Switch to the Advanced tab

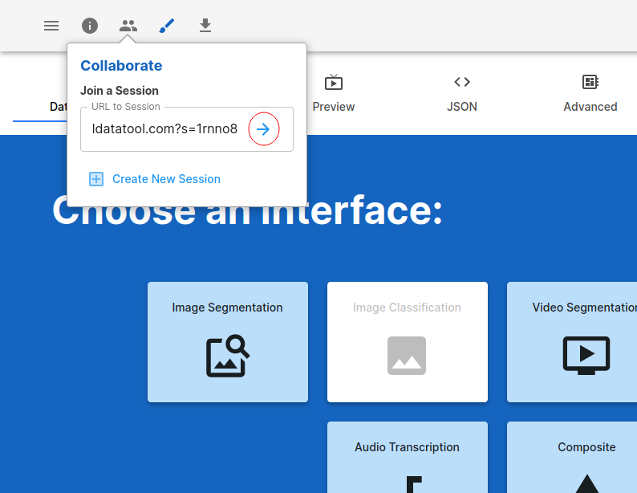[590, 94]
